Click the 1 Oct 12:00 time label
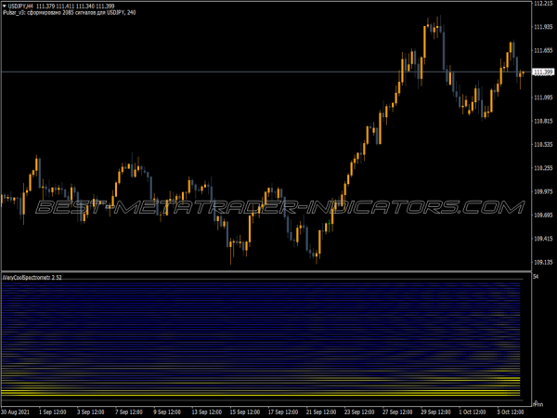 pos(473,412)
